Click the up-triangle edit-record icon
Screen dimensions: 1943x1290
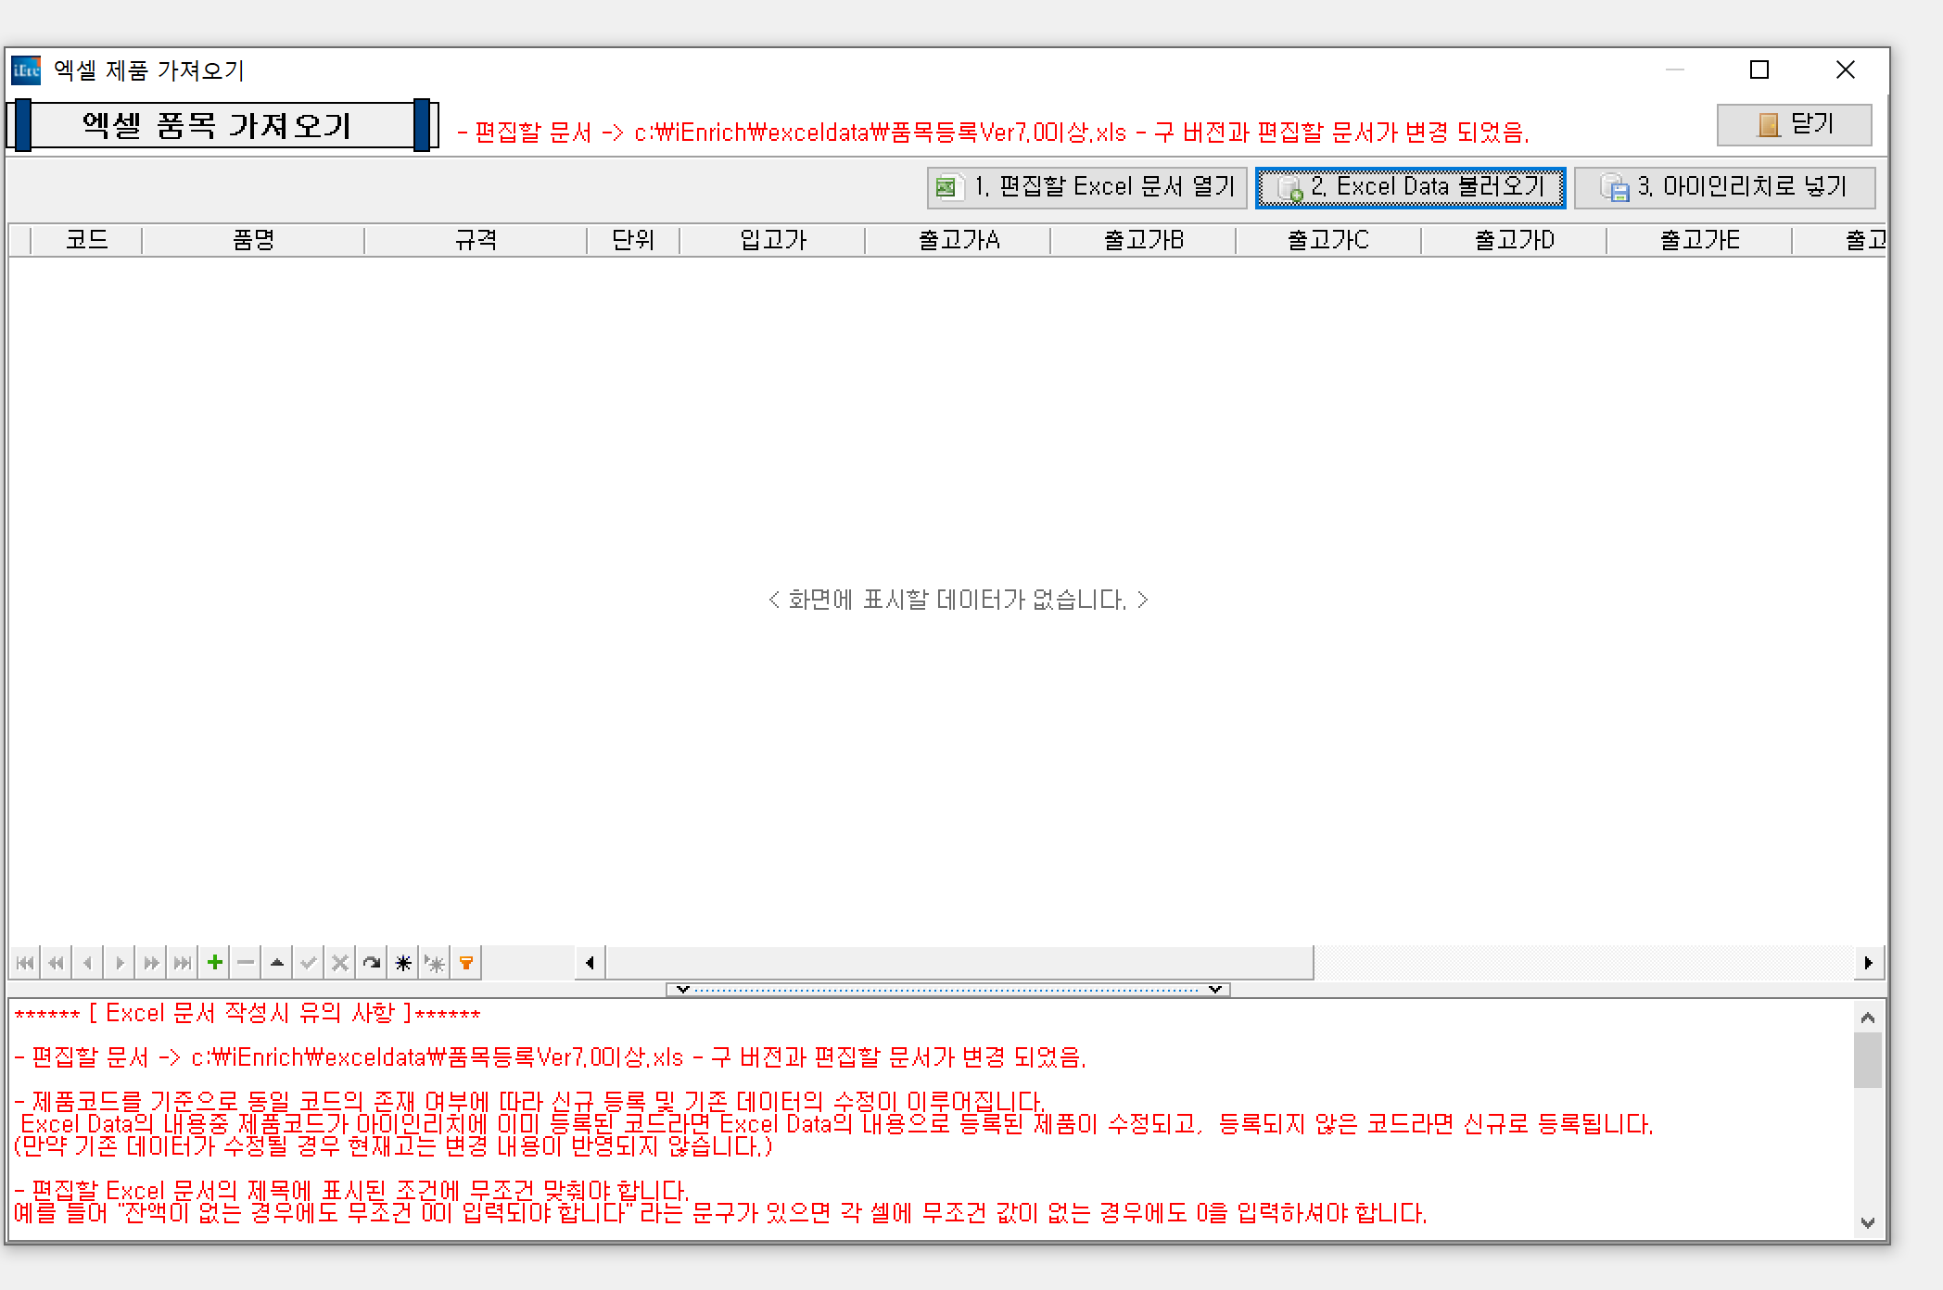pos(277,963)
